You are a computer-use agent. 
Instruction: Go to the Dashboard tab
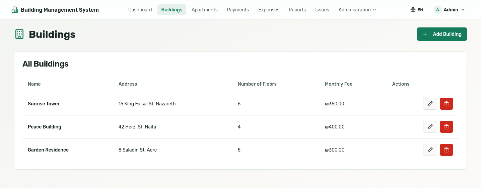140,10
